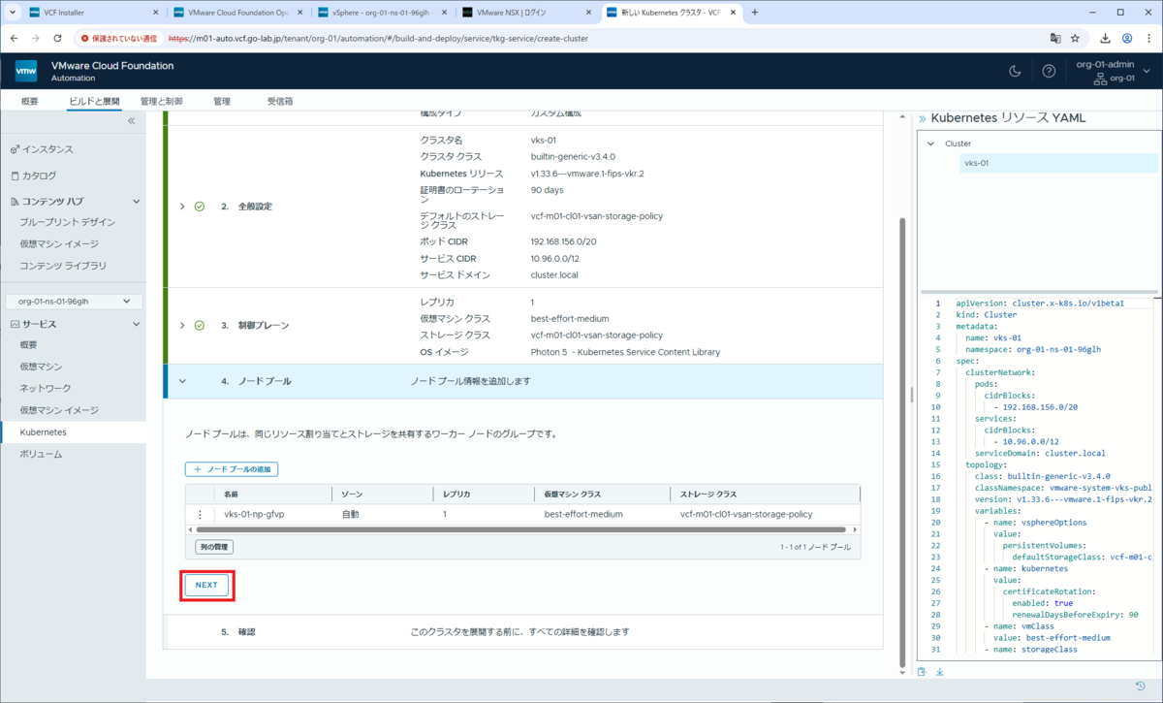The height and width of the screenshot is (703, 1163).
Task: Click the browser address bar URL
Action: (377, 38)
